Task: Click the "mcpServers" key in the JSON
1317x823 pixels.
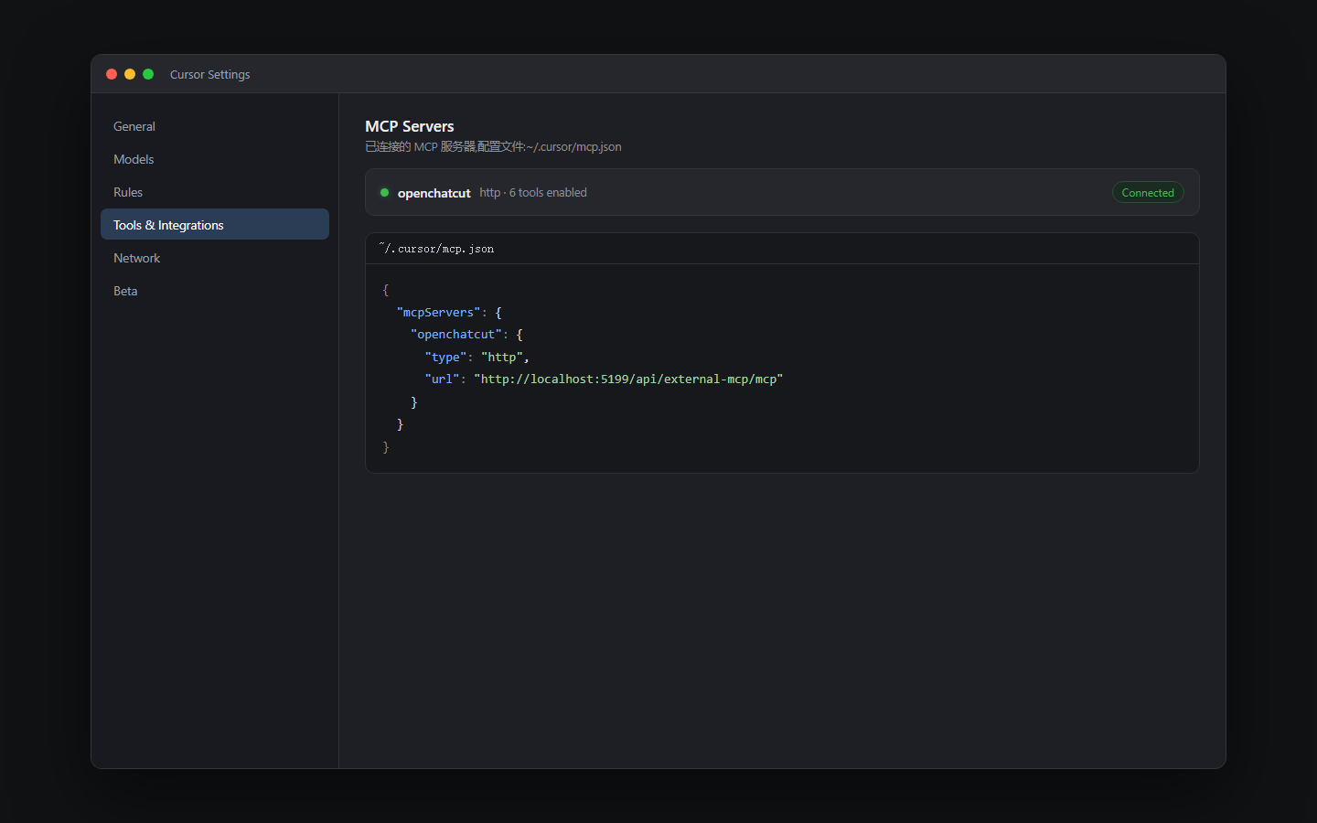Action: [439, 313]
